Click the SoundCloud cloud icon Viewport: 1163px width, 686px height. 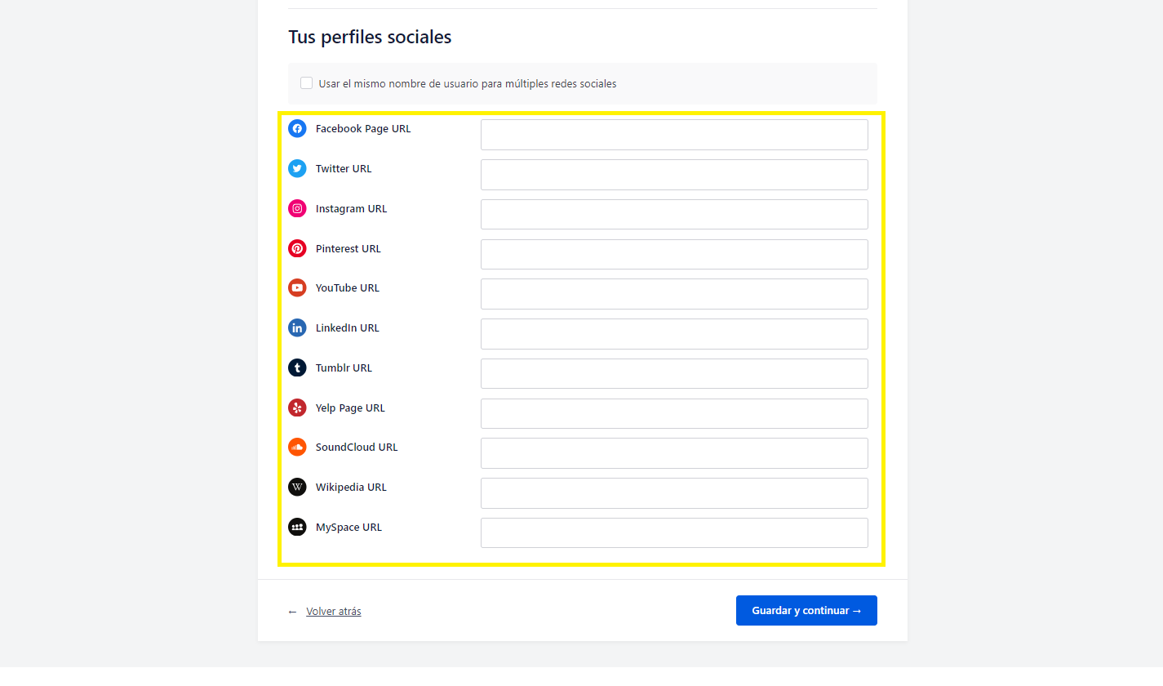(x=297, y=447)
